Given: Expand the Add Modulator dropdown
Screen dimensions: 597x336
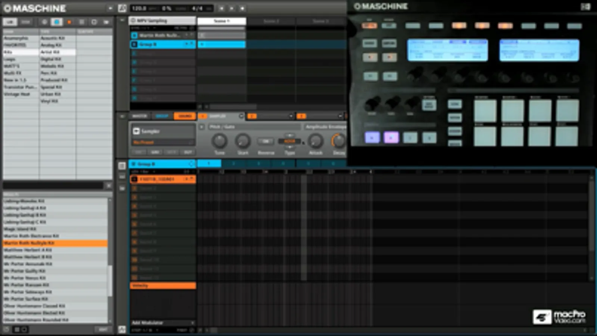Looking at the screenshot, I should [163, 323].
